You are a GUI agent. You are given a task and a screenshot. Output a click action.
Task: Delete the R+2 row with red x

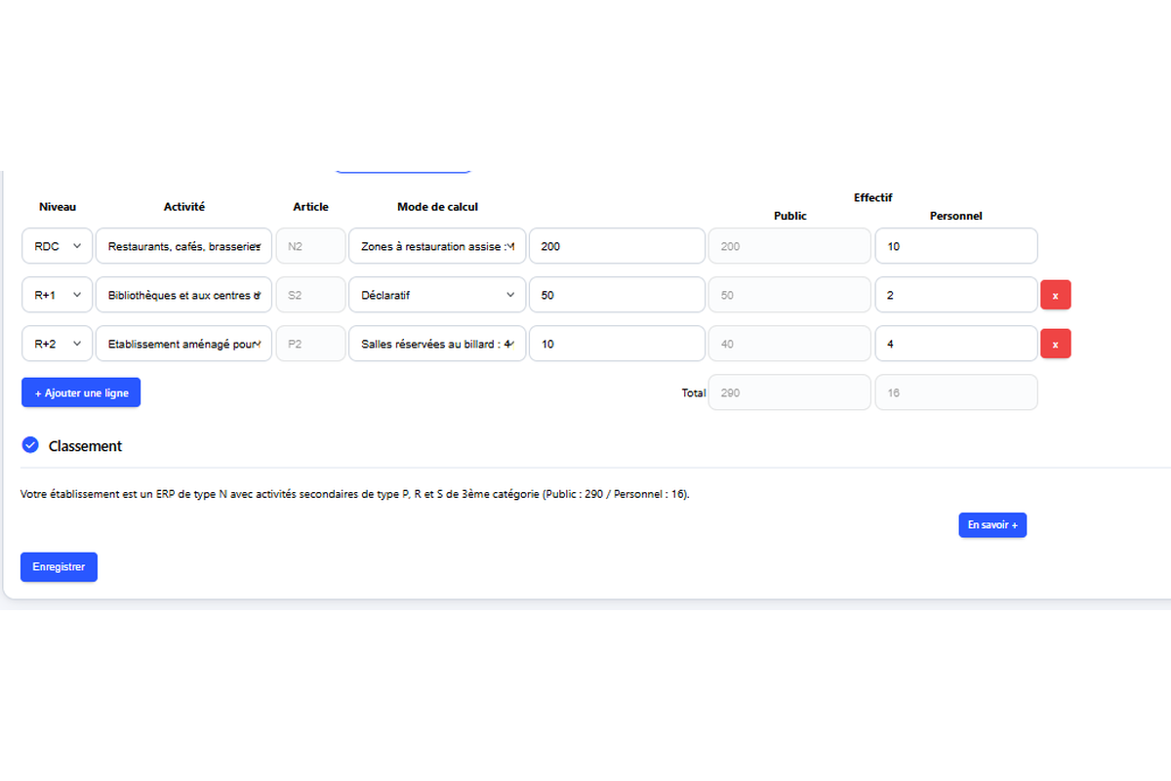(x=1055, y=344)
